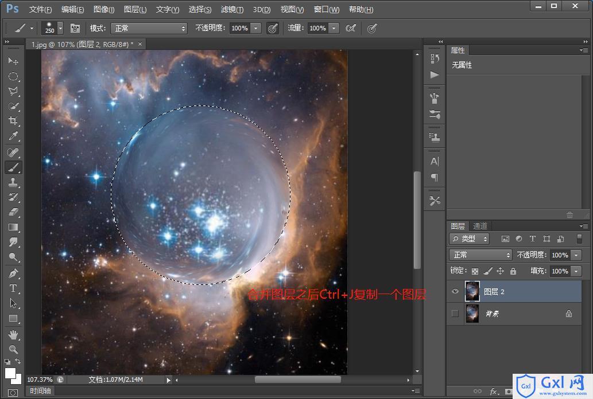Viewport: 593px width, 399px height.
Task: Show the 背景 layer visibility box
Action: (455, 314)
